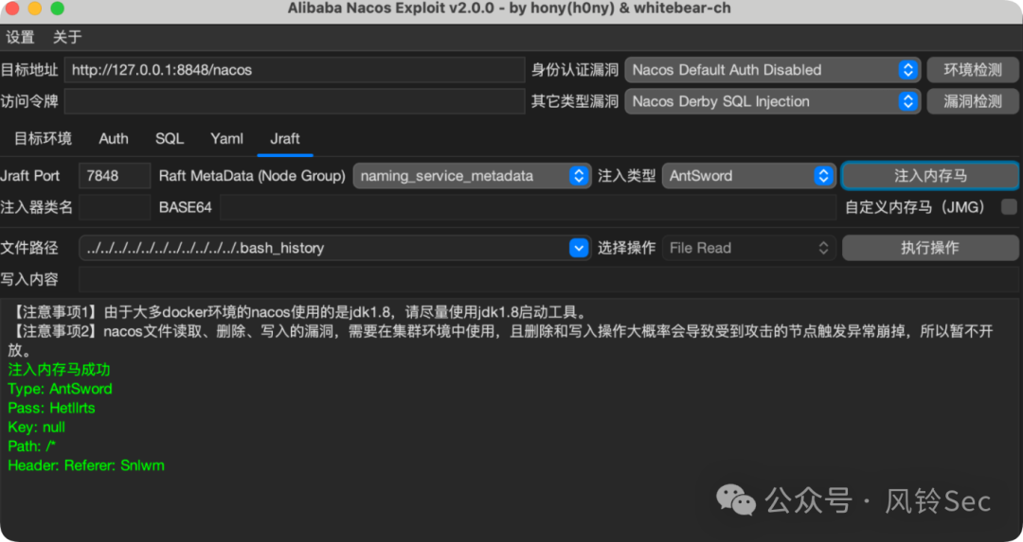Image resolution: width=1023 pixels, height=542 pixels.
Task: Open the 选择操作 File Read dropdown
Action: 749,248
